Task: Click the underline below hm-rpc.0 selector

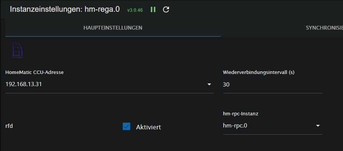Action: pos(273,134)
